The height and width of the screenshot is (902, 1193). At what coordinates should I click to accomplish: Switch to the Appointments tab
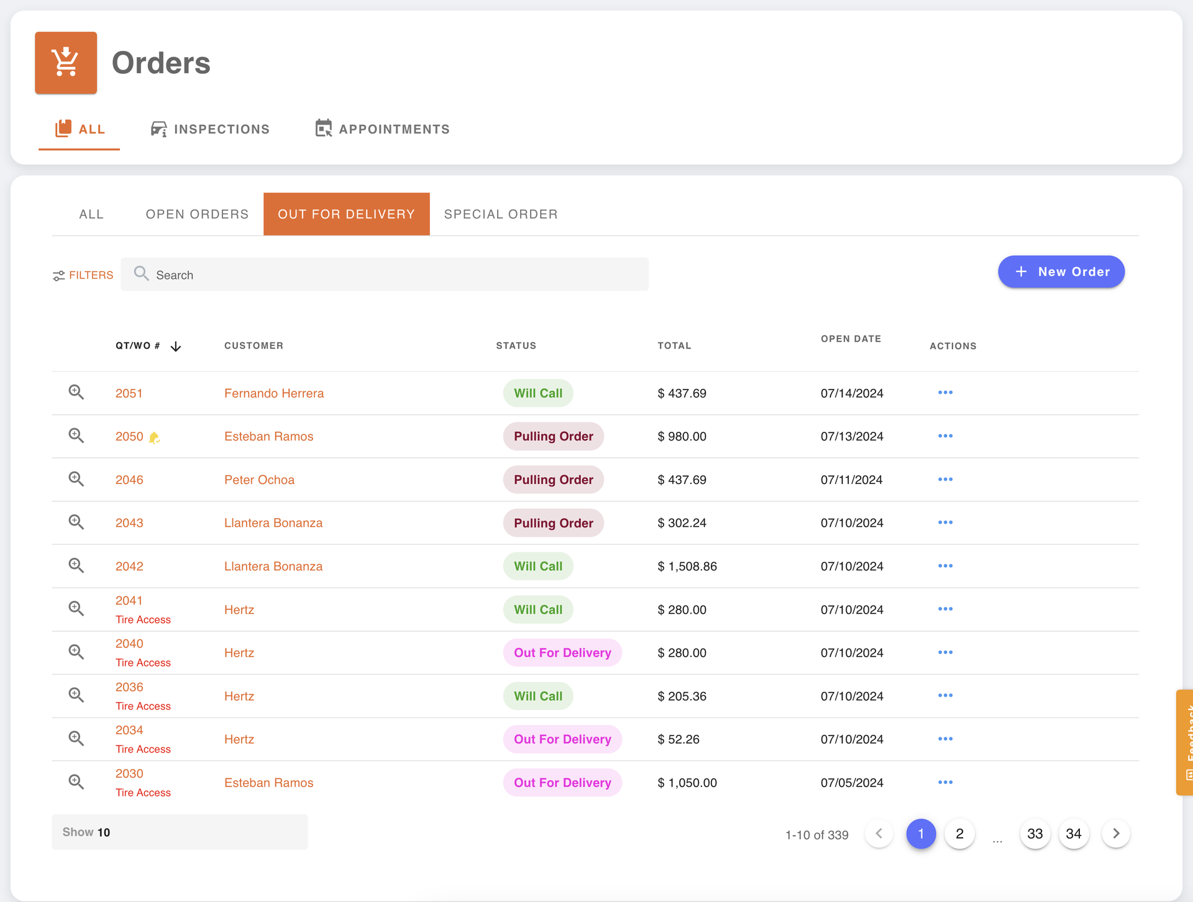[382, 129]
